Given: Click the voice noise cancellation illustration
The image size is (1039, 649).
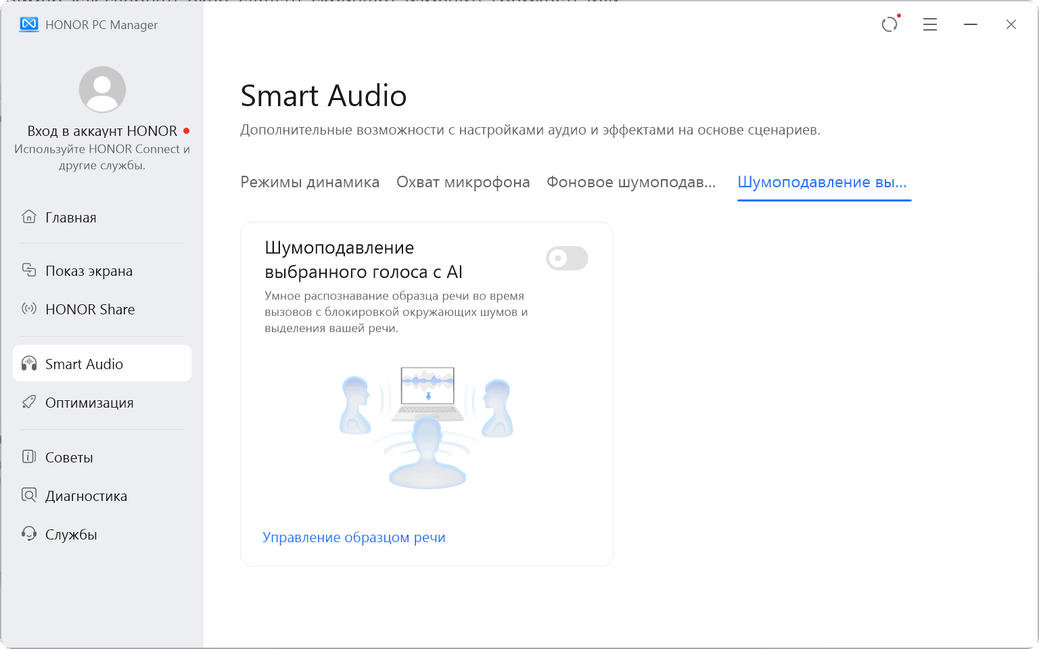Looking at the screenshot, I should pyautogui.click(x=427, y=428).
